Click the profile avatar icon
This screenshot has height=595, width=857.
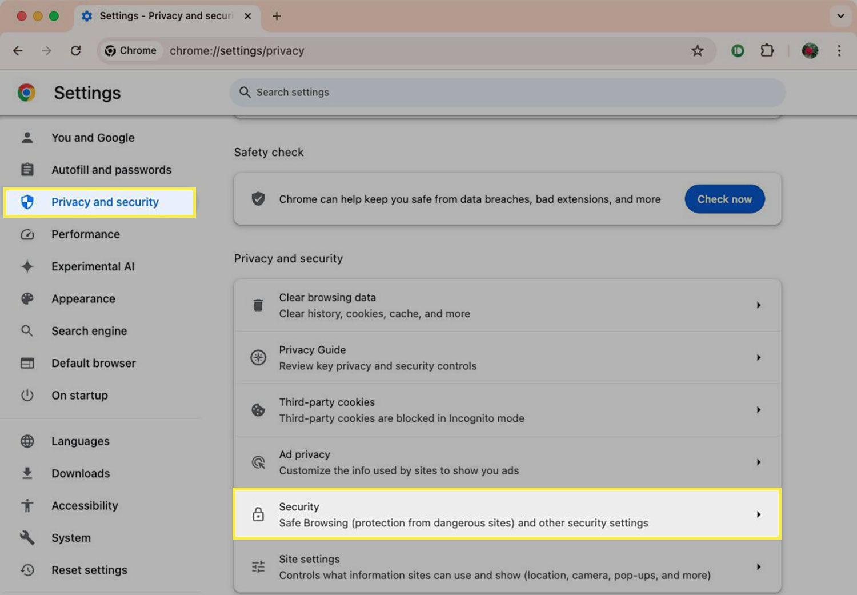(x=810, y=51)
